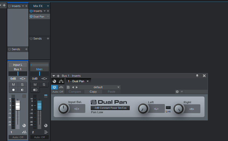228x141 pixels.
Task: Click the blue-topped icon above channel 2 fader
Action: tap(46, 96)
